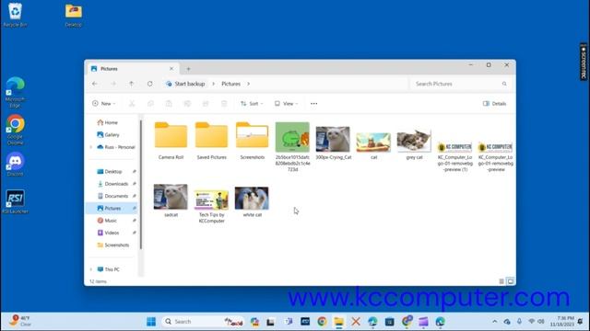The image size is (590, 331).
Task: Open Documents in the sidebar
Action: click(x=112, y=196)
